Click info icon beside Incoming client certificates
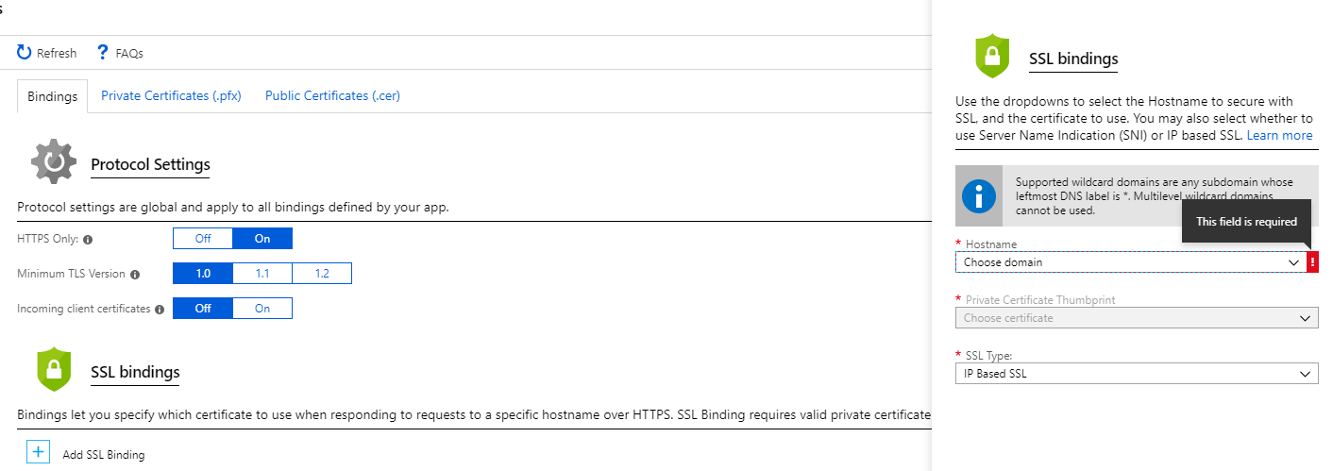The height and width of the screenshot is (471, 1333). pos(160,310)
